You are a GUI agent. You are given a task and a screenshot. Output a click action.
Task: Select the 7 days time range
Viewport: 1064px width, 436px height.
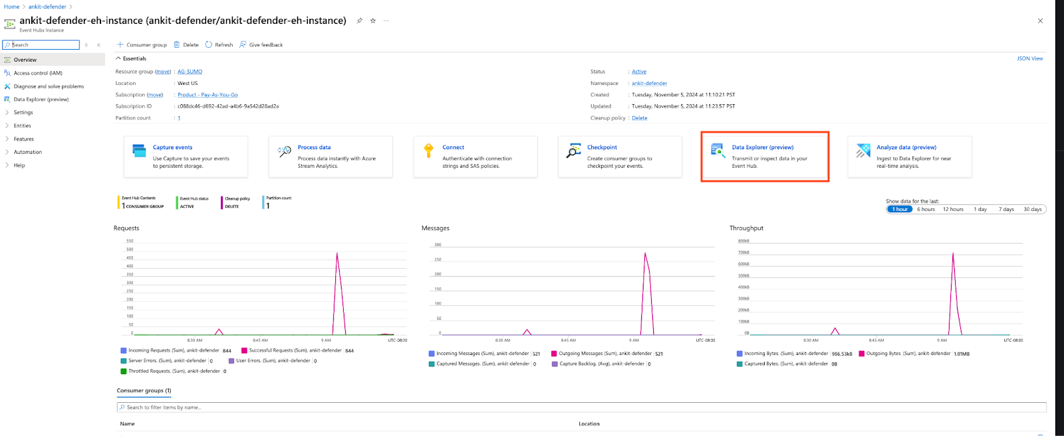(x=1005, y=209)
